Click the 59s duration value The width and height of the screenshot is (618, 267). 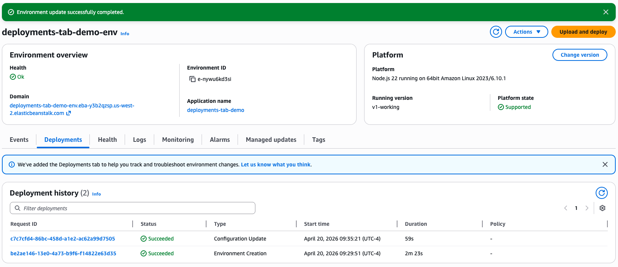[x=409, y=239]
